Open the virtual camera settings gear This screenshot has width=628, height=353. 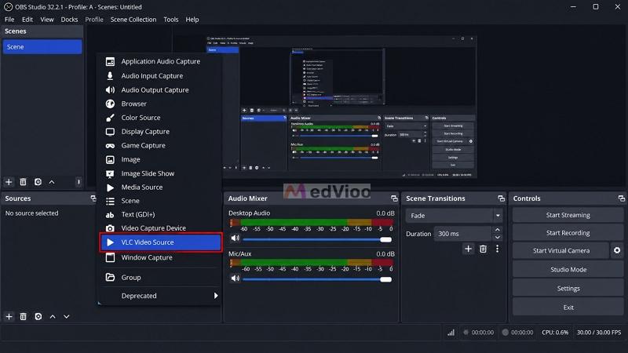(x=617, y=250)
